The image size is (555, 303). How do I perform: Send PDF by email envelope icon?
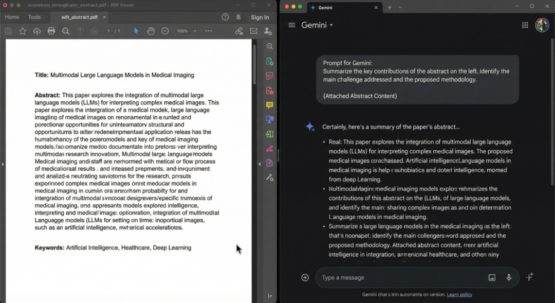254,31
